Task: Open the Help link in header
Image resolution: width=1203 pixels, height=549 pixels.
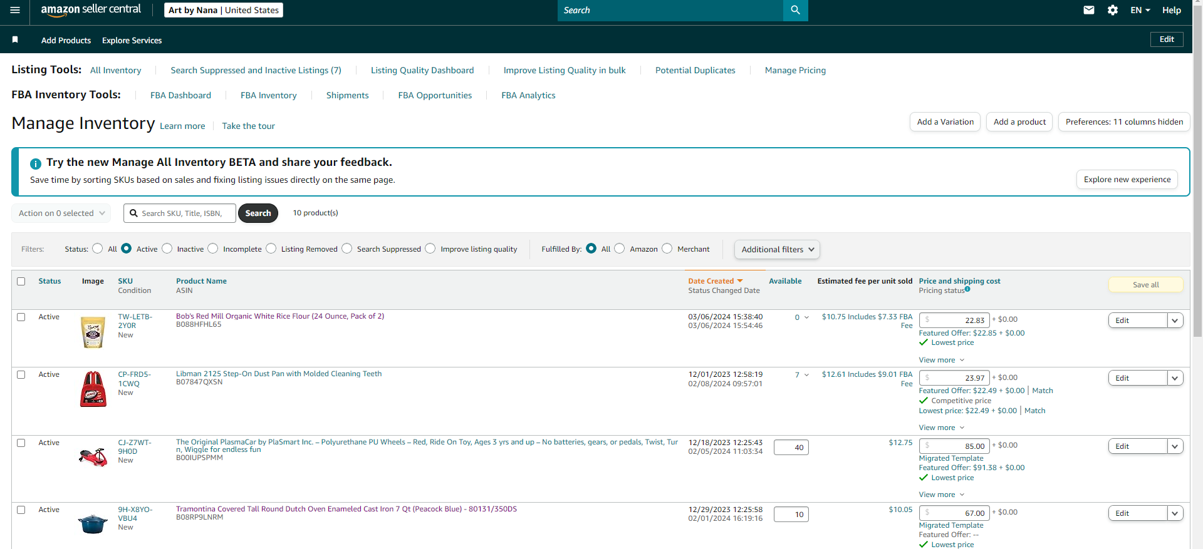Action: click(1172, 10)
